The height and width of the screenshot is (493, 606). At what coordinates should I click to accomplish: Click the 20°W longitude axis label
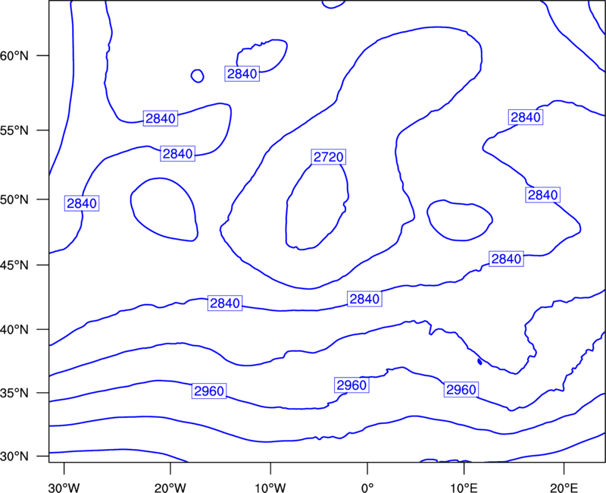(x=170, y=488)
